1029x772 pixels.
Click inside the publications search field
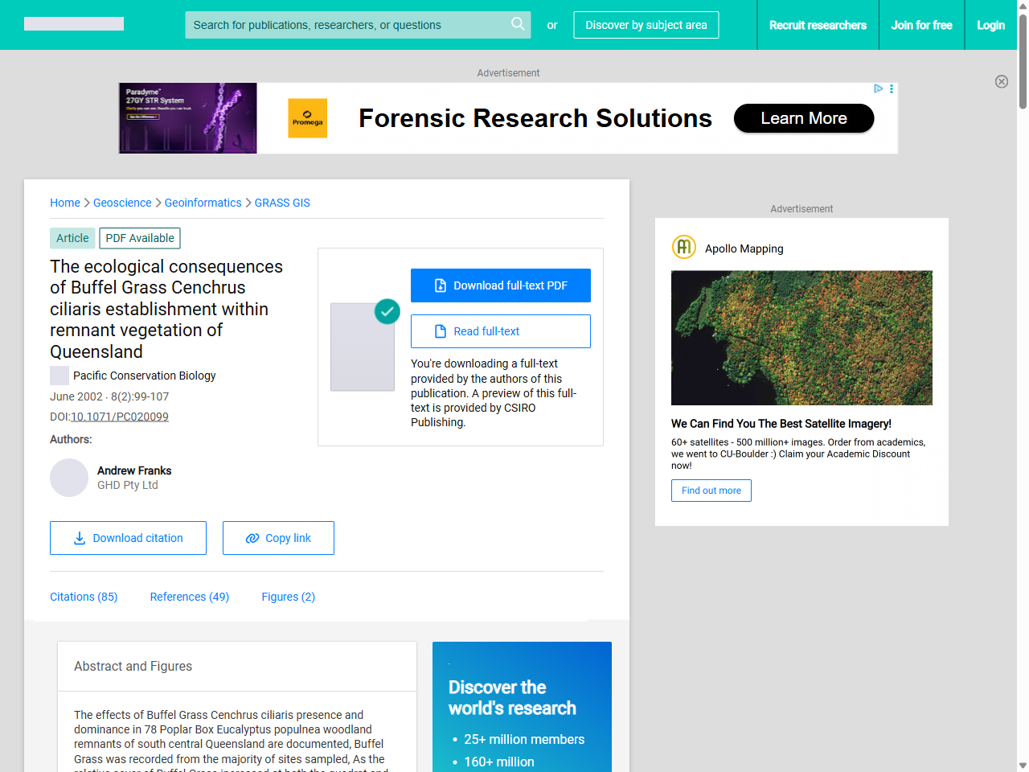pos(346,25)
